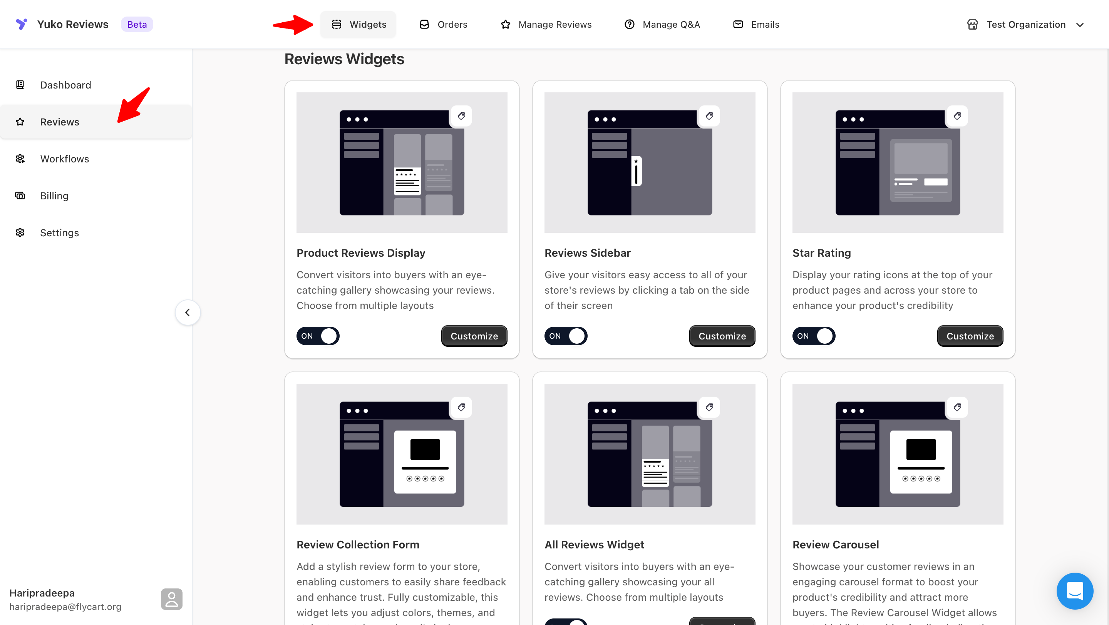Click the Yuko Reviews logo icon
1109x625 pixels.
[x=22, y=24]
